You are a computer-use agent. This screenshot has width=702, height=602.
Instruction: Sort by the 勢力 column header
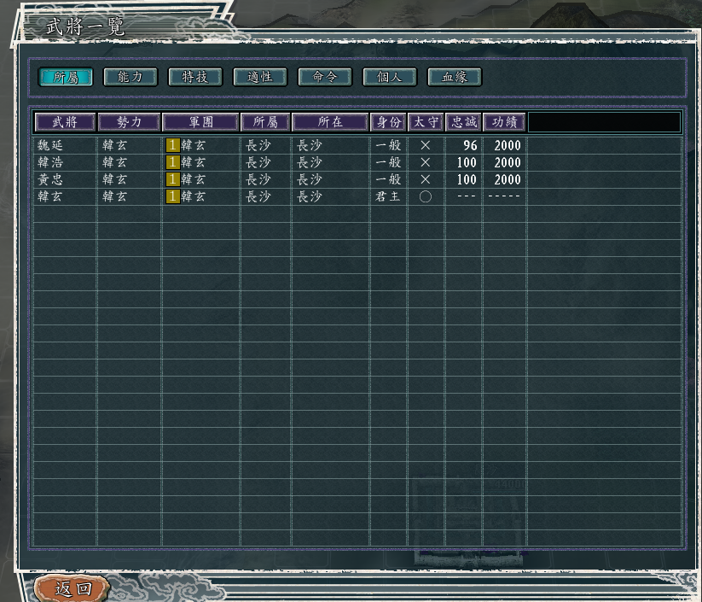(130, 122)
